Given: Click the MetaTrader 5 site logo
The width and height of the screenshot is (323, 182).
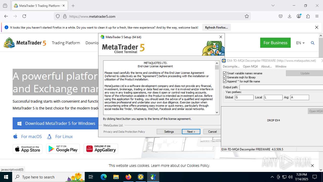Looking at the screenshot, I should 25,43.
